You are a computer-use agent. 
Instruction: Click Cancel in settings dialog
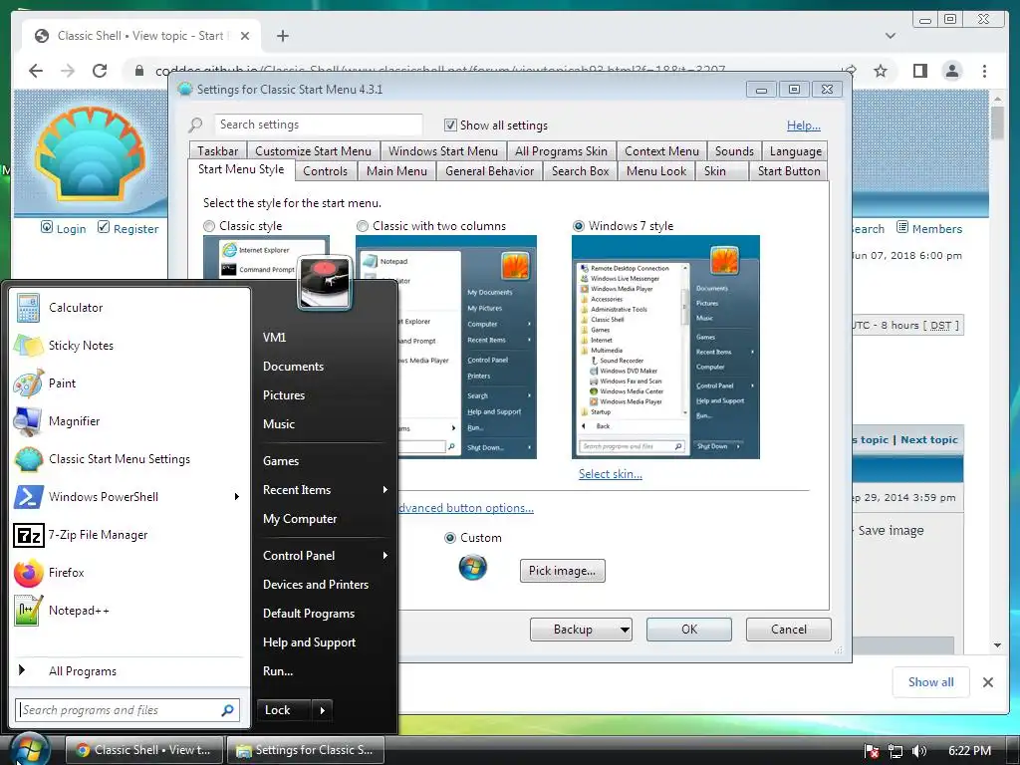789,630
